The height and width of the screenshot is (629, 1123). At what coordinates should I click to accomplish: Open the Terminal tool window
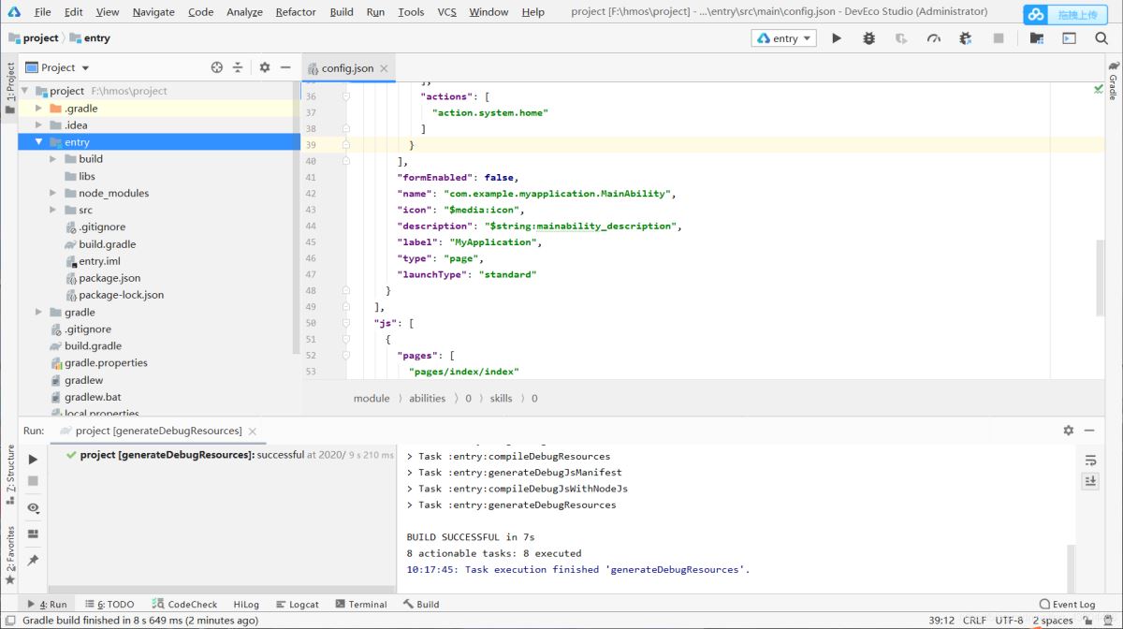tap(360, 605)
